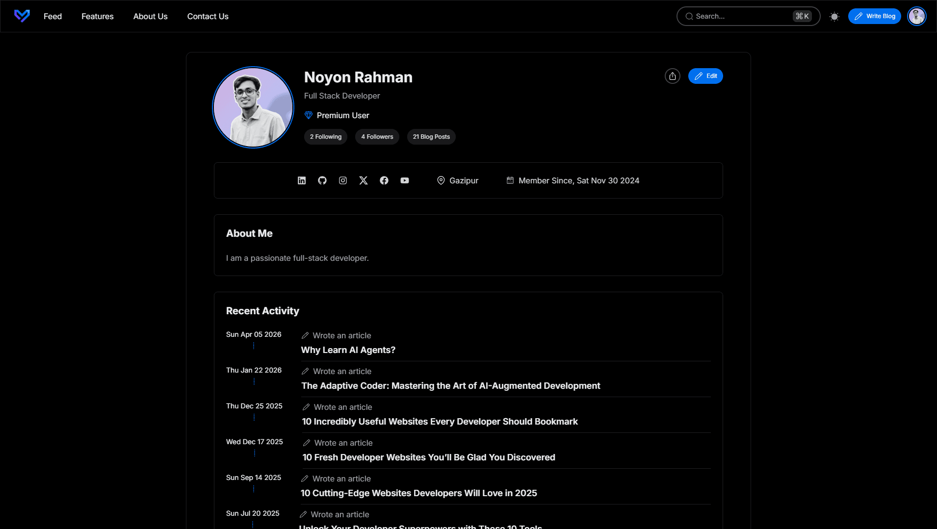Click the search magnifier icon
This screenshot has width=937, height=529.
tap(689, 16)
